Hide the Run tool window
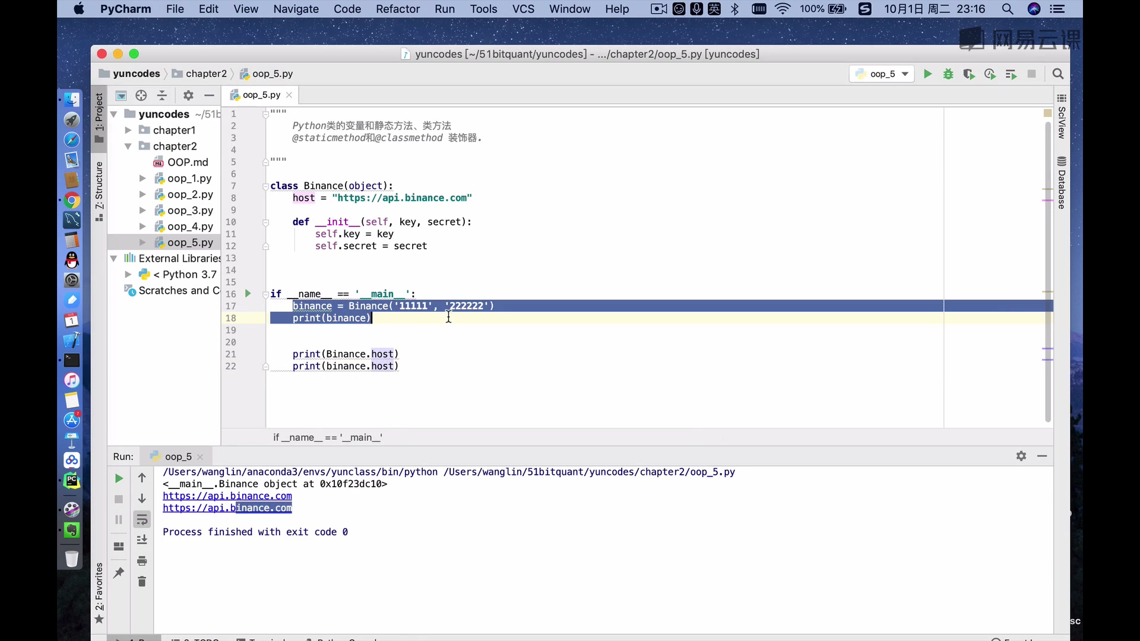Viewport: 1140px width, 641px height. click(1042, 456)
